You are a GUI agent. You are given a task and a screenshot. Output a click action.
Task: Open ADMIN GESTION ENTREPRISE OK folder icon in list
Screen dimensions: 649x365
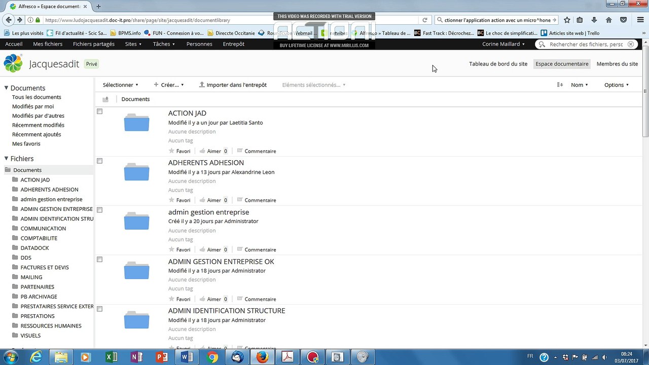[x=136, y=271]
